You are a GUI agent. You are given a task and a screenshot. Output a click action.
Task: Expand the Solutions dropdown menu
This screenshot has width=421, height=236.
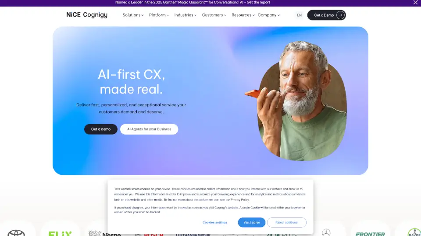(x=133, y=15)
